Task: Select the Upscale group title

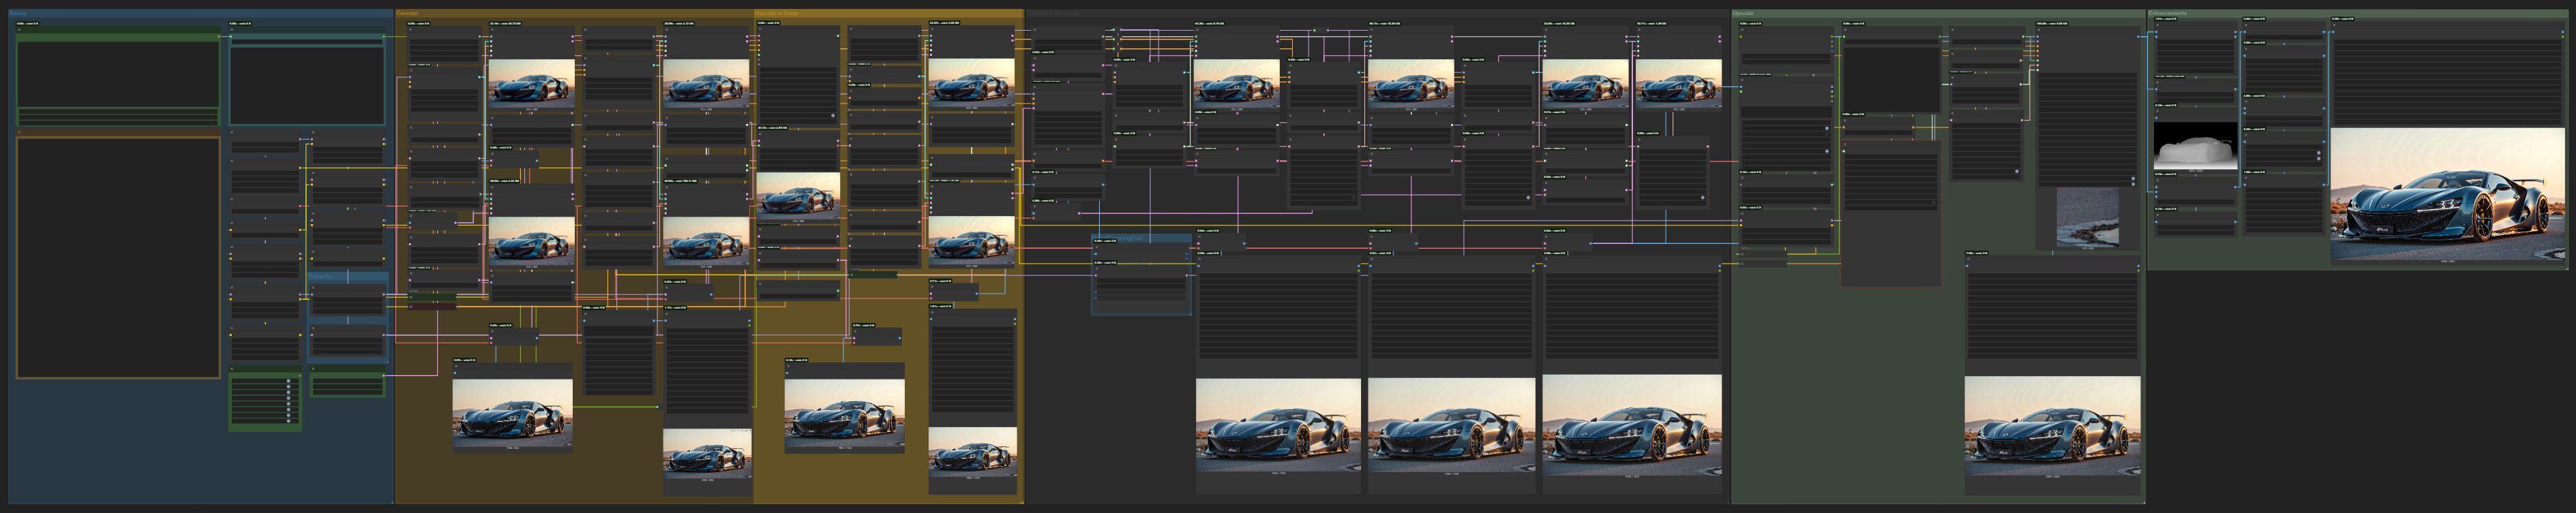Action: click(1744, 14)
